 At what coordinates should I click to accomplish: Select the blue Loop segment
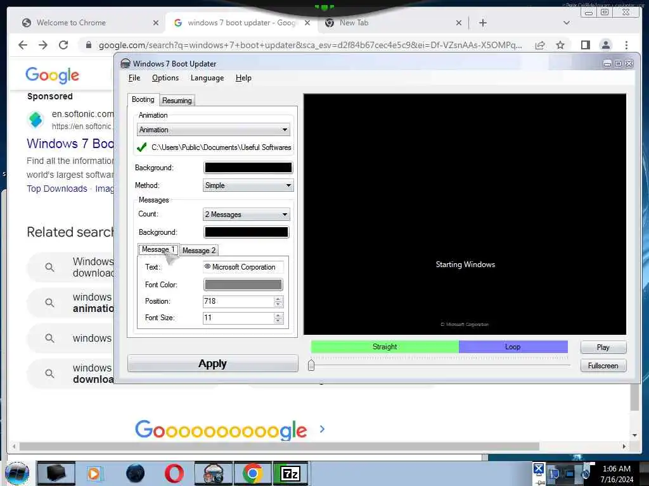(x=513, y=347)
